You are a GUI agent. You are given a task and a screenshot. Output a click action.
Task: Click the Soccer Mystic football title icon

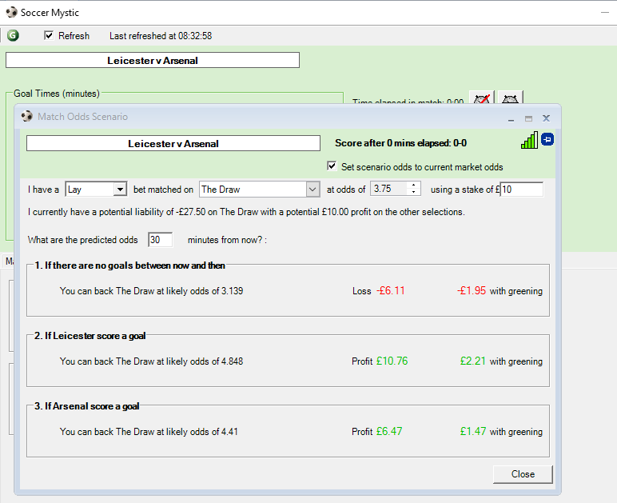click(x=11, y=12)
